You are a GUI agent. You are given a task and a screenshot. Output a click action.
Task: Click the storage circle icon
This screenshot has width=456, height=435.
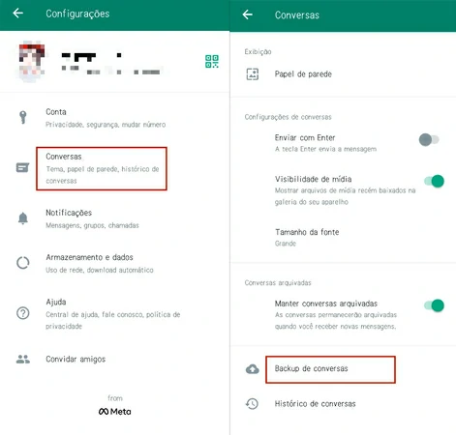pyautogui.click(x=23, y=263)
